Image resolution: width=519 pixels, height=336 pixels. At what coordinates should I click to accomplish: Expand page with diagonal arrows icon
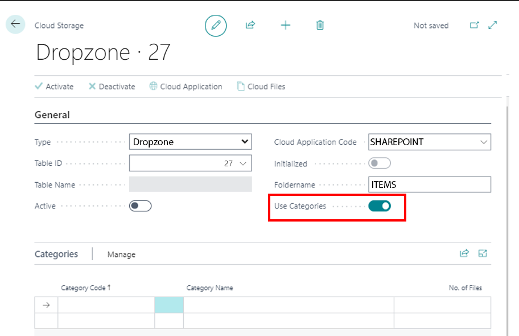click(492, 25)
